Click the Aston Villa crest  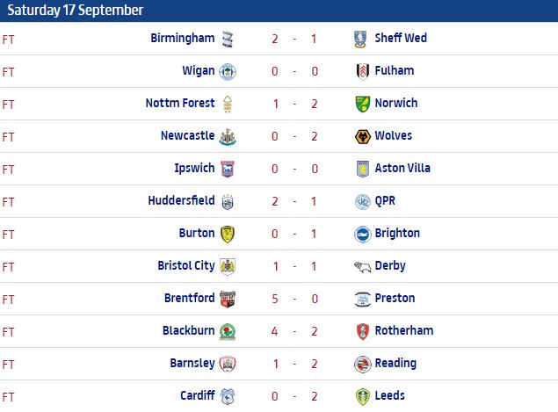pos(359,169)
